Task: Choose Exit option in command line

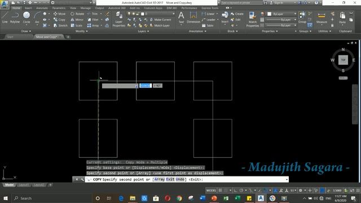Action: pos(170,179)
